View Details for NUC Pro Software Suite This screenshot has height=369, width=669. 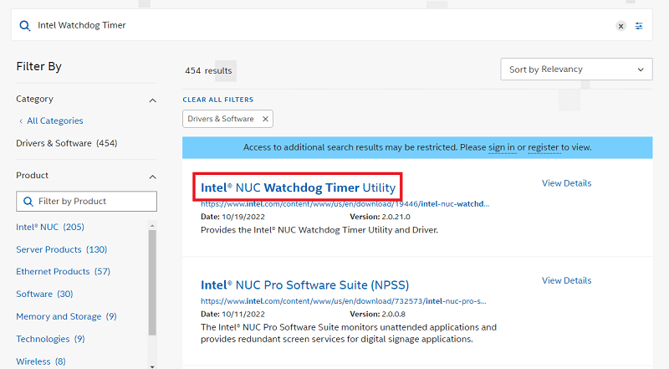[x=567, y=280]
